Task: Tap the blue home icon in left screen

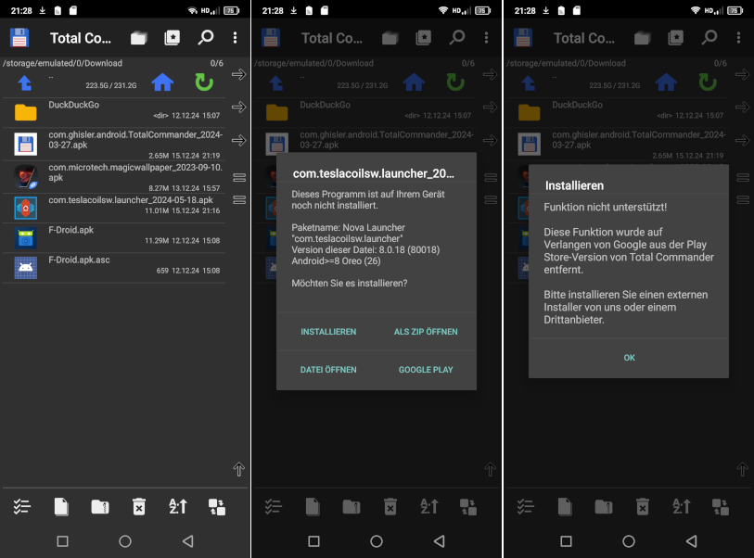Action: (162, 82)
